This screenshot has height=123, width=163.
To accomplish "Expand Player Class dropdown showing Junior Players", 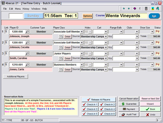I will (81, 54).
